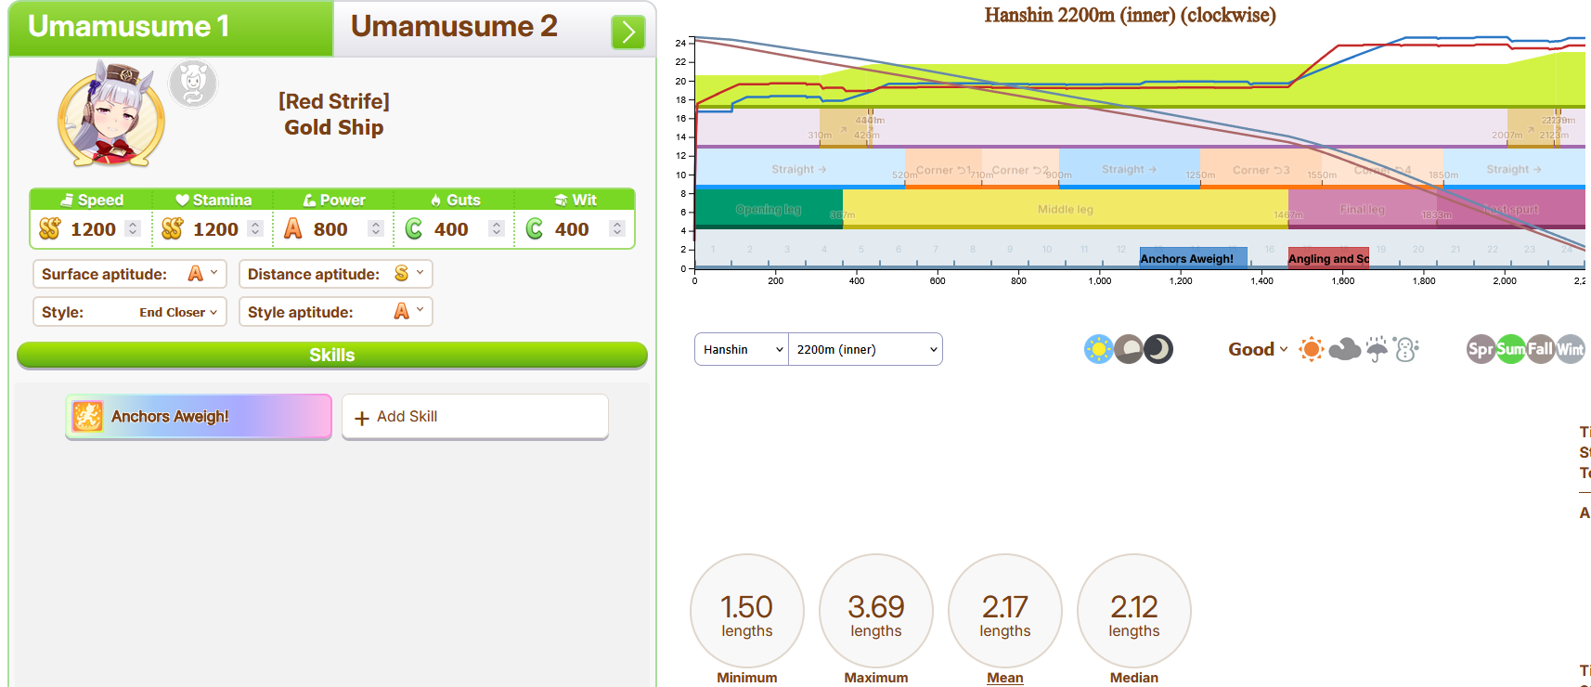Click the green Skills header bar
Image resolution: width=1591 pixels, height=687 pixels.
point(332,355)
